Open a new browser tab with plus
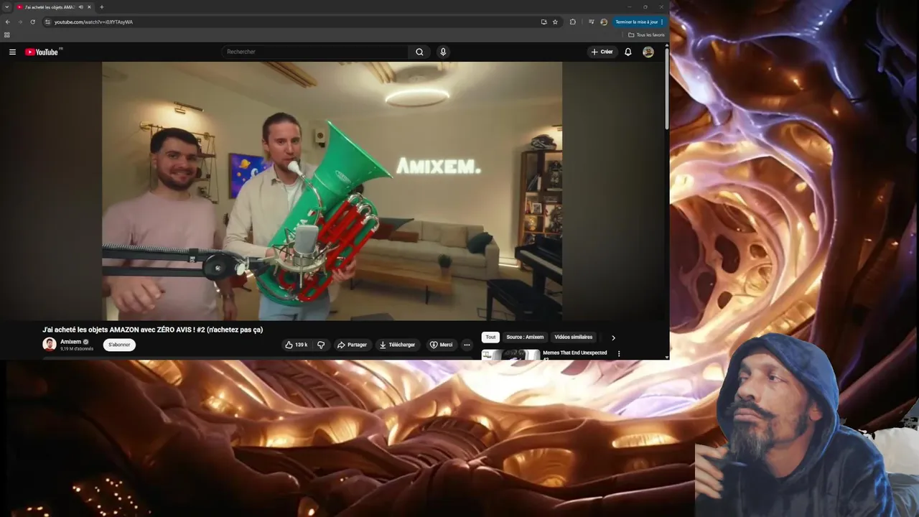The width and height of the screenshot is (919, 517). point(101,7)
